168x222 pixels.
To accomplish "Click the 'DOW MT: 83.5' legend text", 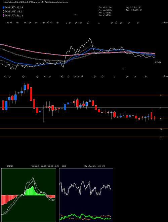I will coord(13,12).
